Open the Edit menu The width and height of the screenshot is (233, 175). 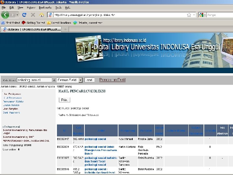pos(12,7)
